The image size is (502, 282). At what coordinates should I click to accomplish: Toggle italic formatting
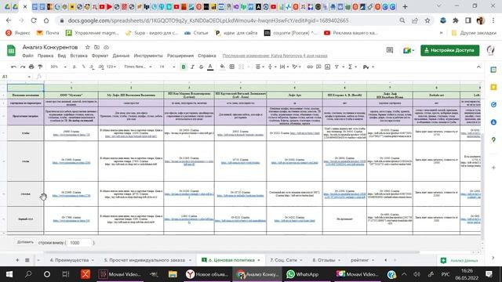tap(192, 67)
